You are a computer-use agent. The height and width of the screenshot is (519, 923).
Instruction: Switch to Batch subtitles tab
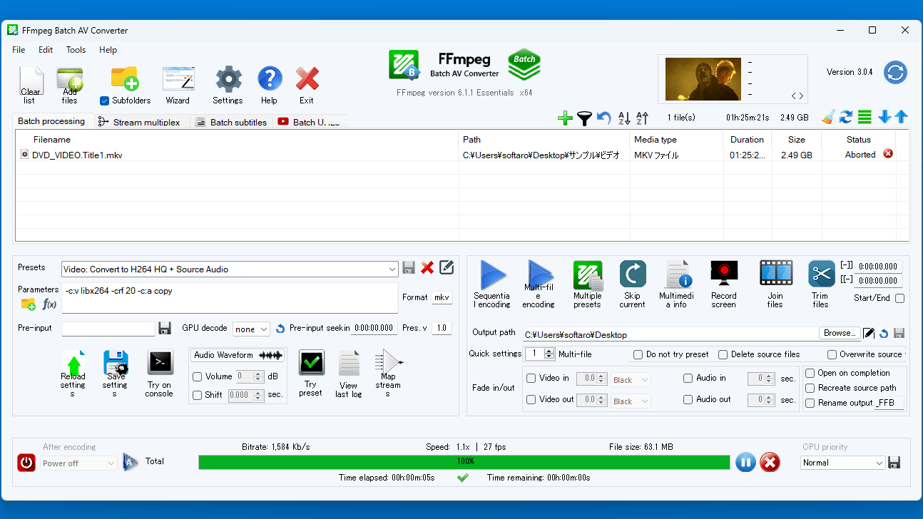231,122
